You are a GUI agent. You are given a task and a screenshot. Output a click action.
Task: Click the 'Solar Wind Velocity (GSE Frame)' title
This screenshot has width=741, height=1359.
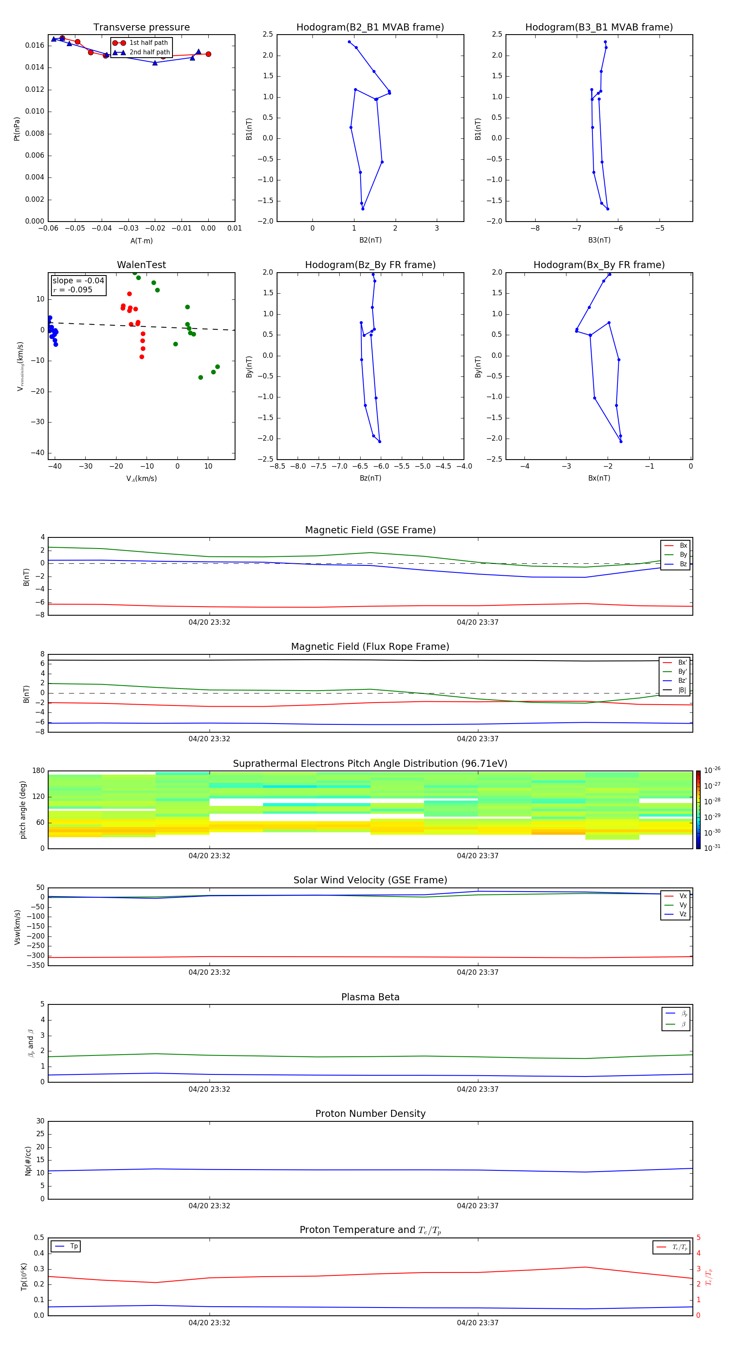370,880
